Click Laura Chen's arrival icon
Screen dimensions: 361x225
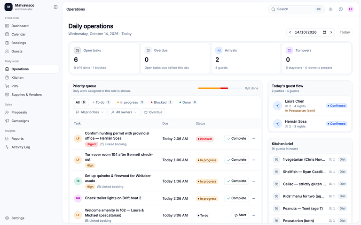tap(277, 105)
